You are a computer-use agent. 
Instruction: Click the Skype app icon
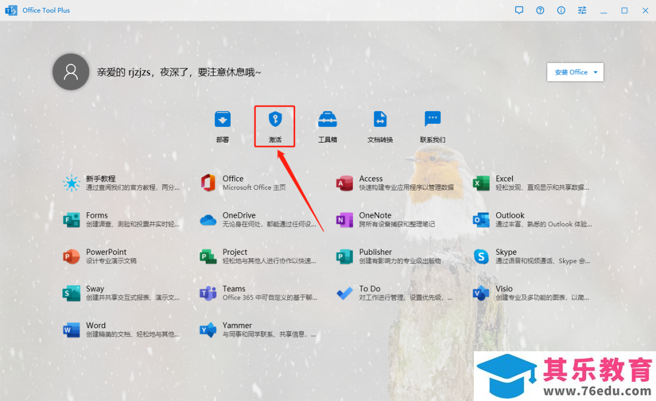(x=481, y=257)
